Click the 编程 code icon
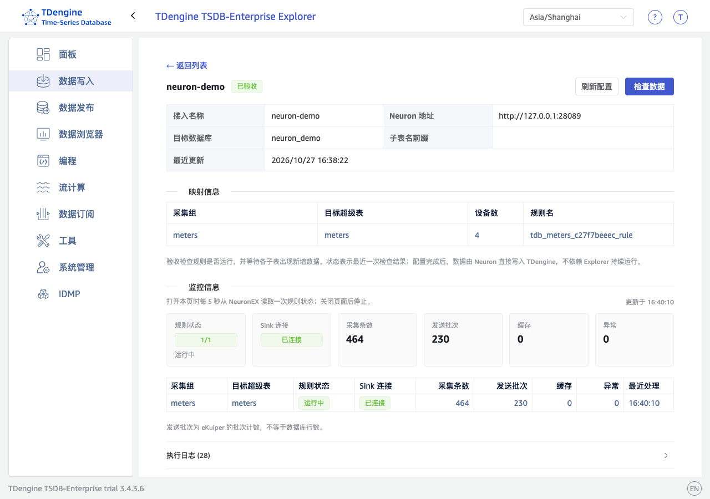710x499 pixels. click(43, 161)
